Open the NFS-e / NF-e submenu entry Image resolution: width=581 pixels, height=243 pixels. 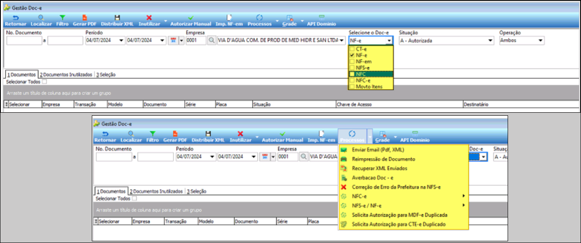click(x=403, y=206)
